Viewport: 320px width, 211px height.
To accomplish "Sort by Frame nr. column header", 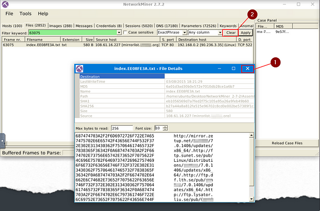I will [13, 40].
